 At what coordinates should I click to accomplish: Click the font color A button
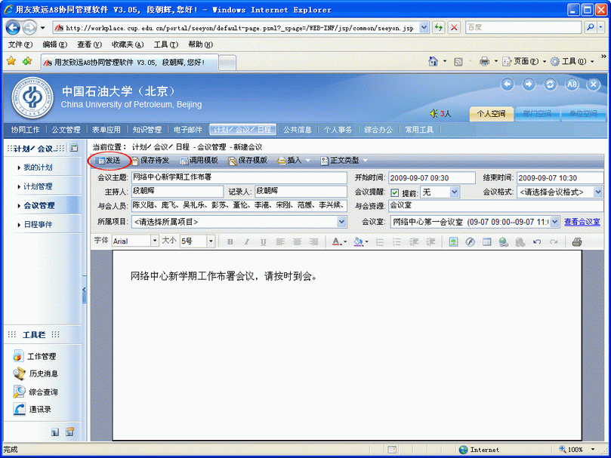coord(337,241)
